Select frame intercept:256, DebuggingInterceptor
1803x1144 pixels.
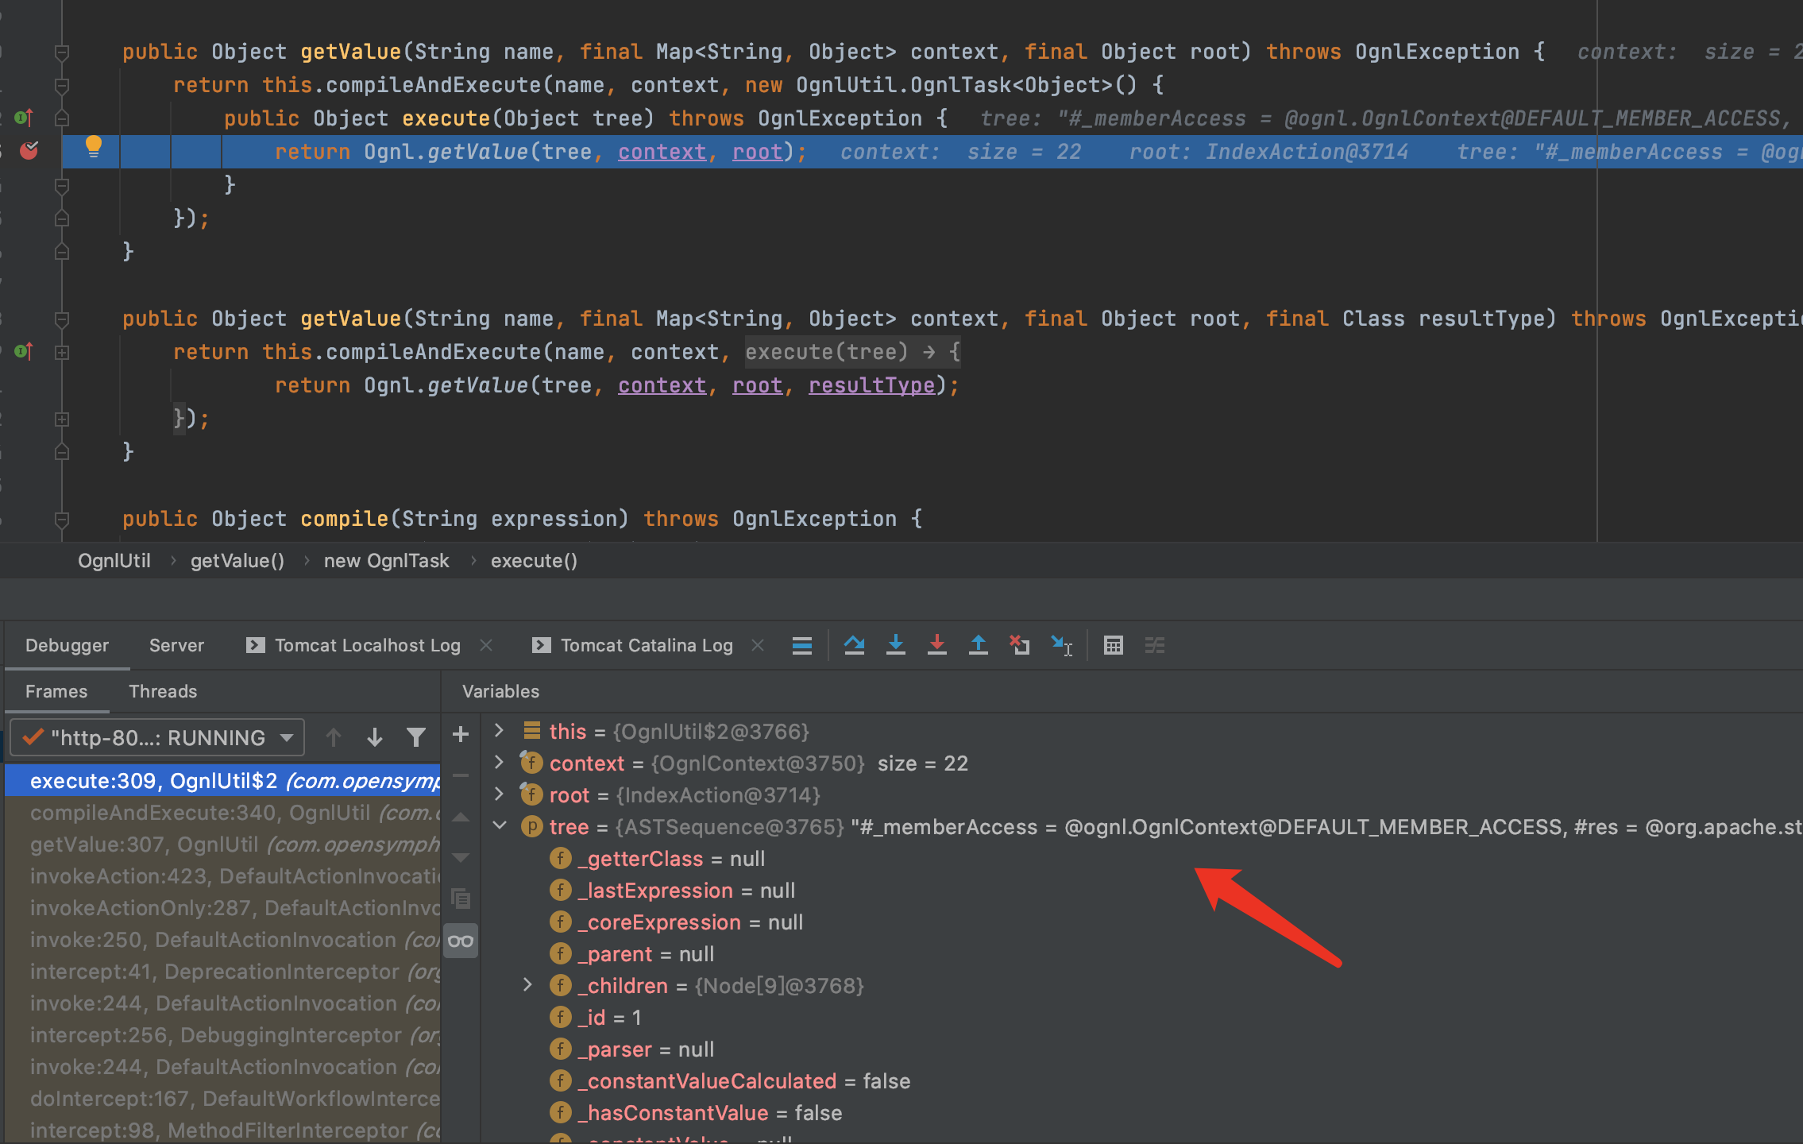point(223,1035)
